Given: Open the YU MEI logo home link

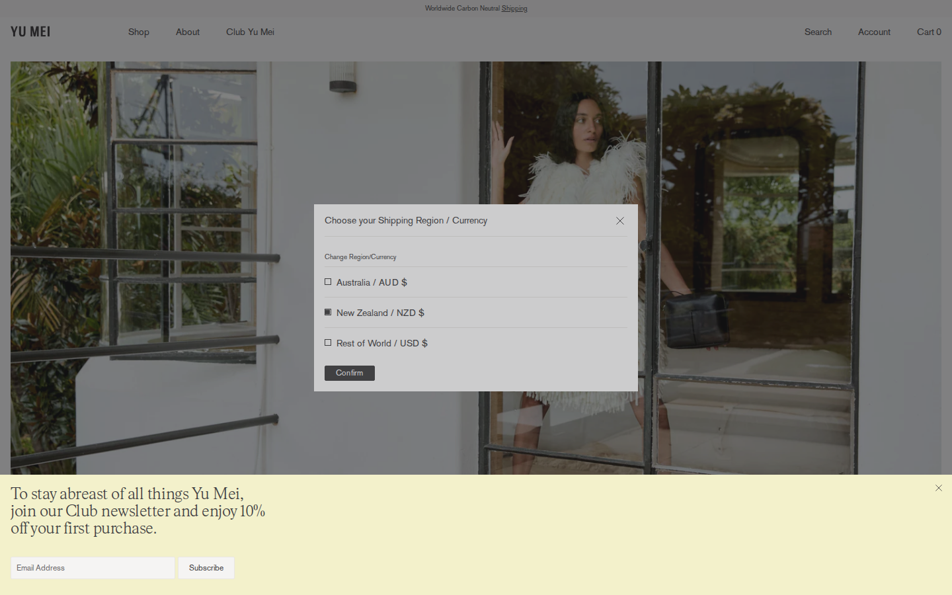Looking at the screenshot, I should pyautogui.click(x=30, y=32).
